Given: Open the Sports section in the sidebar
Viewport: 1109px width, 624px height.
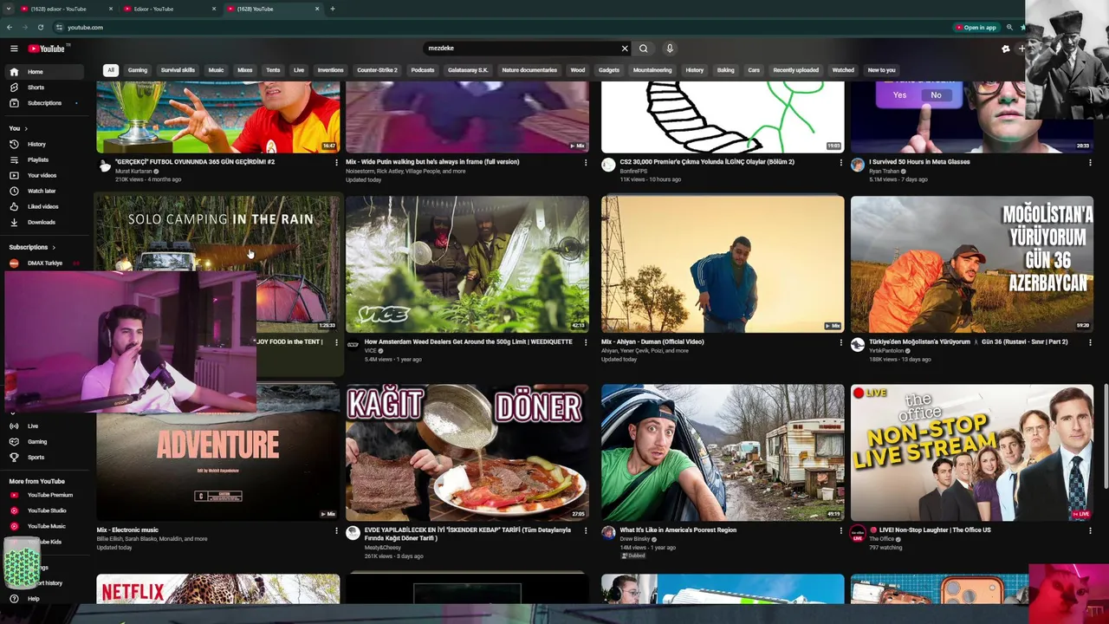Looking at the screenshot, I should (x=46, y=457).
